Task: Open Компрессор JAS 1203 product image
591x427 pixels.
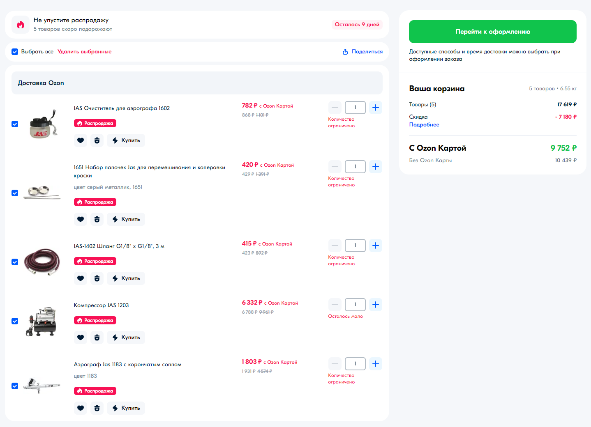Action: (x=42, y=321)
